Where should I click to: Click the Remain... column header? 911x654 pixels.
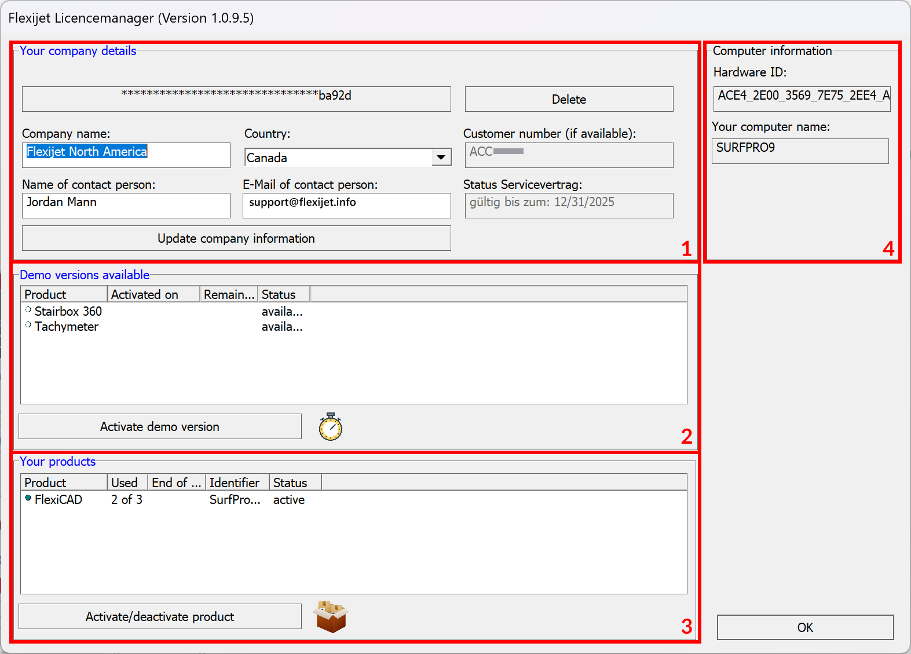click(x=229, y=294)
